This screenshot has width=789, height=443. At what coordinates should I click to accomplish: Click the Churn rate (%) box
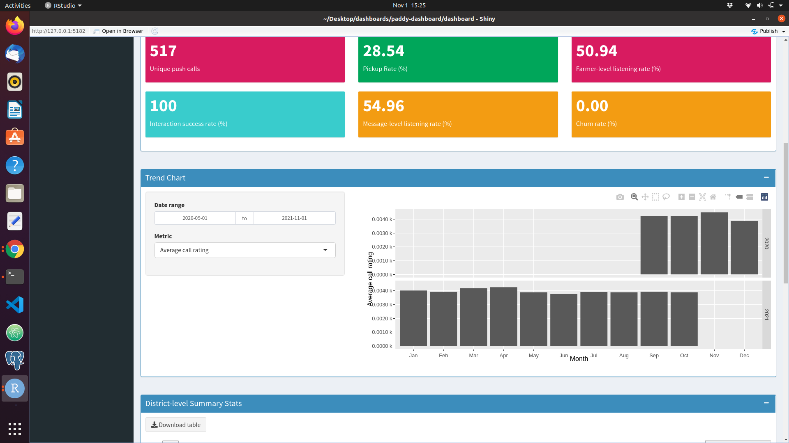point(671,114)
